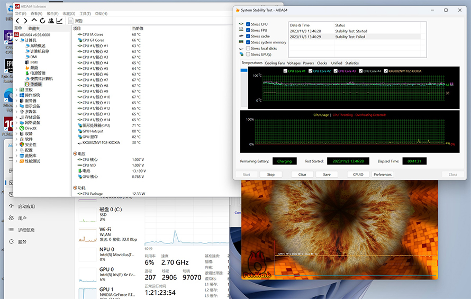This screenshot has height=299, width=471.
Task: Expand the 主板 motherboard tree node
Action: click(16, 90)
